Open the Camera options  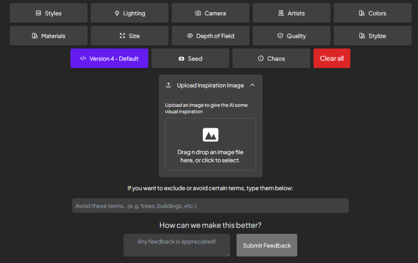coord(211,13)
